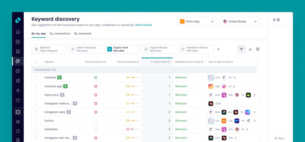The width and height of the screenshot is (305, 142).
Task: Follow the How it works link
Action: [x=144, y=25]
